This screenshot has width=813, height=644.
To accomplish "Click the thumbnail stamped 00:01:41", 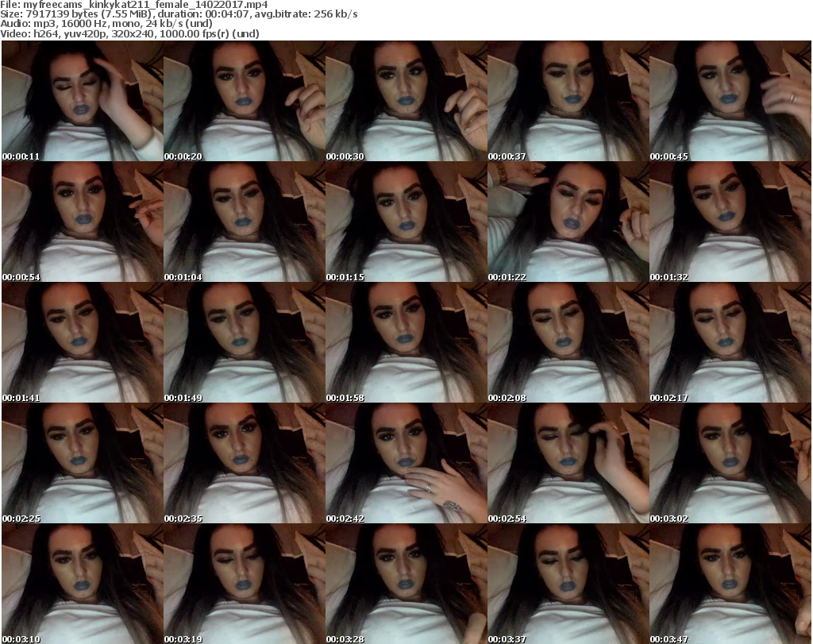I will (x=83, y=343).
